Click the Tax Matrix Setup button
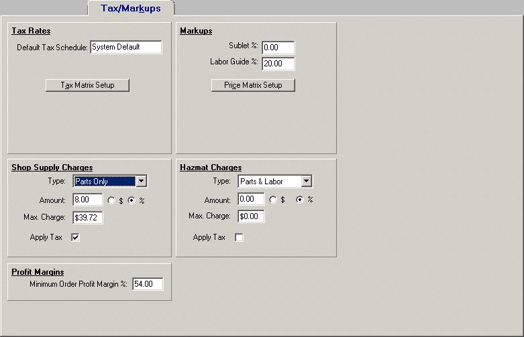The height and width of the screenshot is (337, 524). pos(87,85)
